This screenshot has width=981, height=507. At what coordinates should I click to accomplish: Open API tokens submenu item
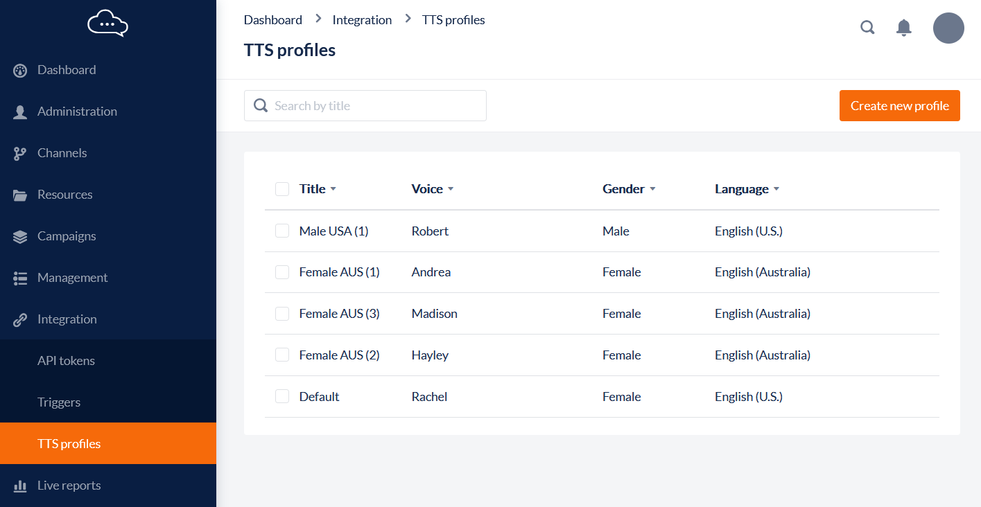pos(66,361)
